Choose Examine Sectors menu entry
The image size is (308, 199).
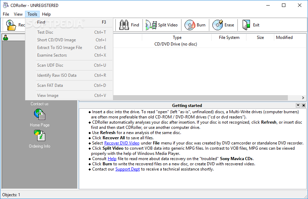pyautogui.click(x=69, y=55)
